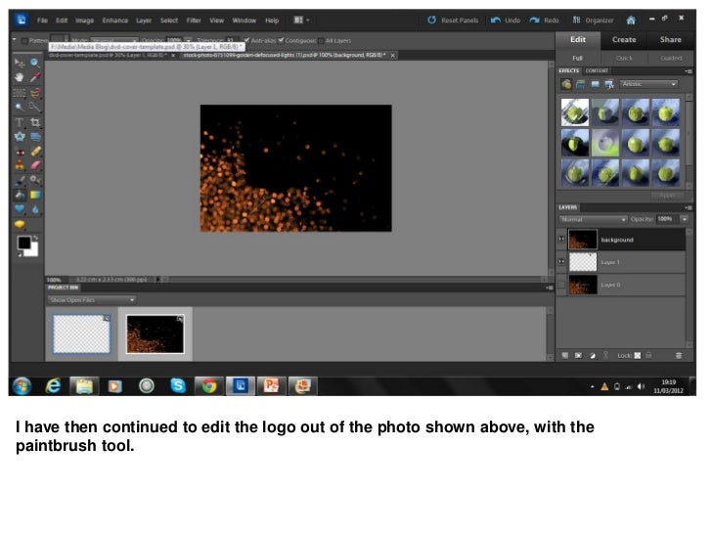712x534 pixels.
Task: Select the Gradient tool
Action: (x=35, y=195)
